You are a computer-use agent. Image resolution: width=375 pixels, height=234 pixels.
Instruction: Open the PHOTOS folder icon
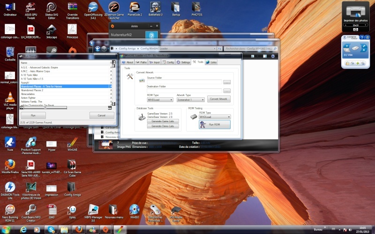pos(197,9)
